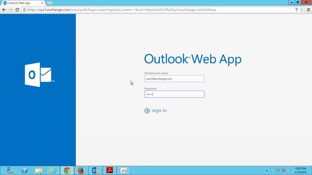Screen dimensions: 312x175
Task: Launch Firefox from the taskbar
Action: [x=81, y=171]
